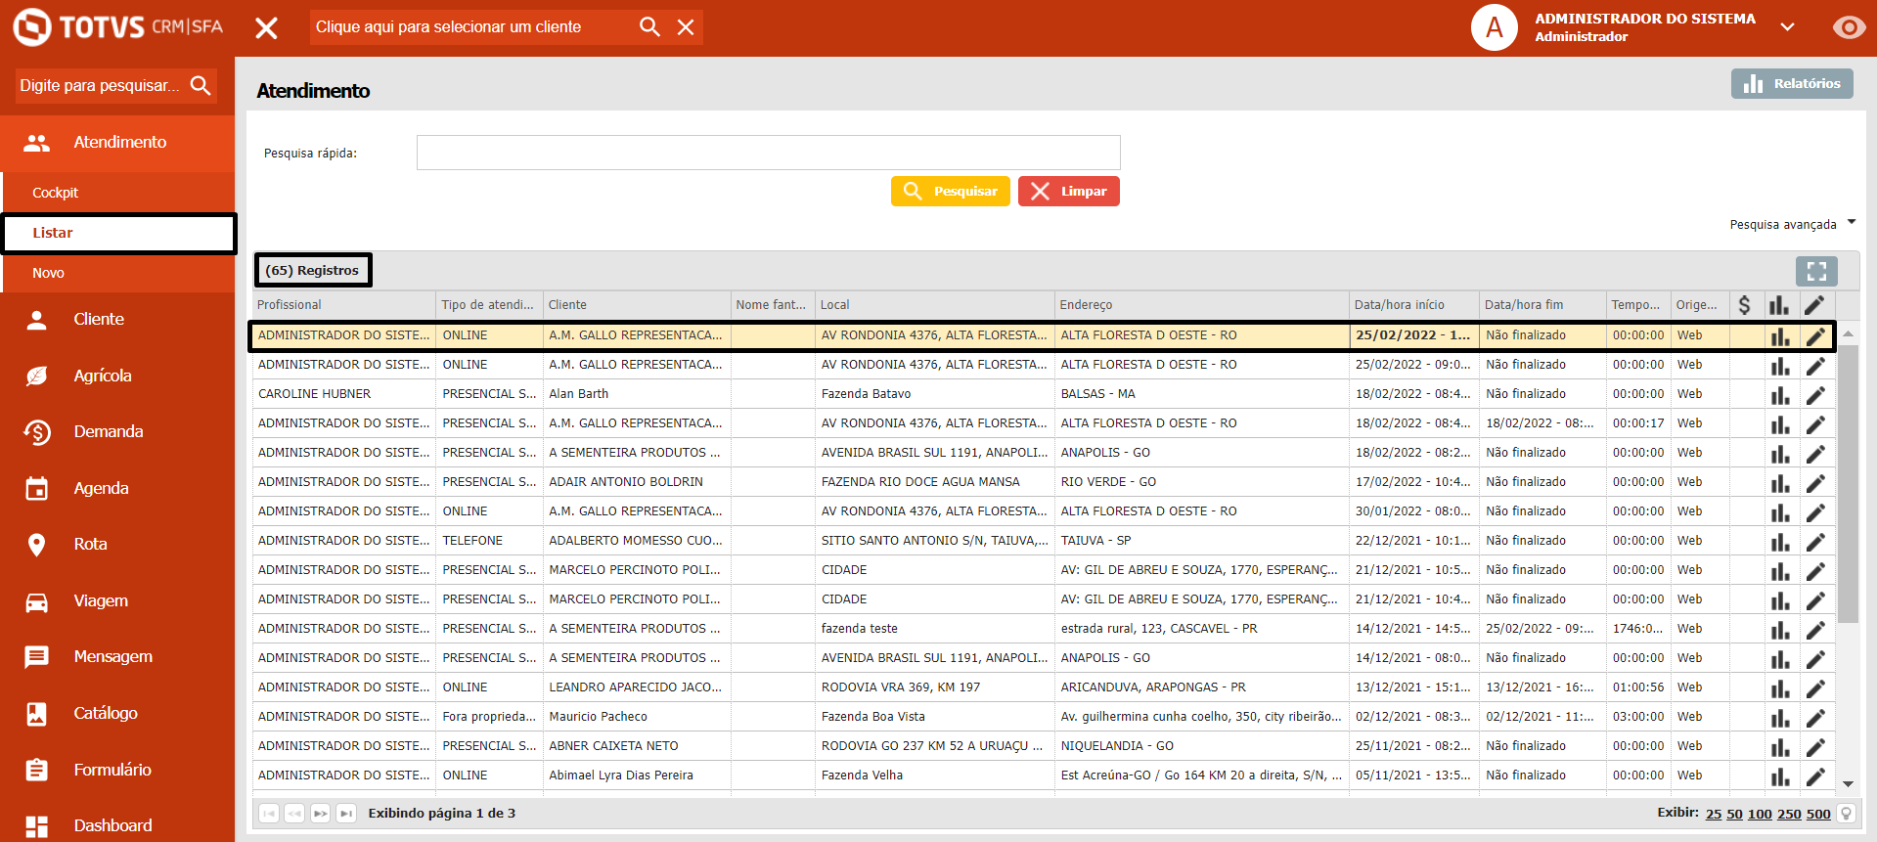Open the Relatórios button
The height and width of the screenshot is (842, 1877).
point(1792,84)
